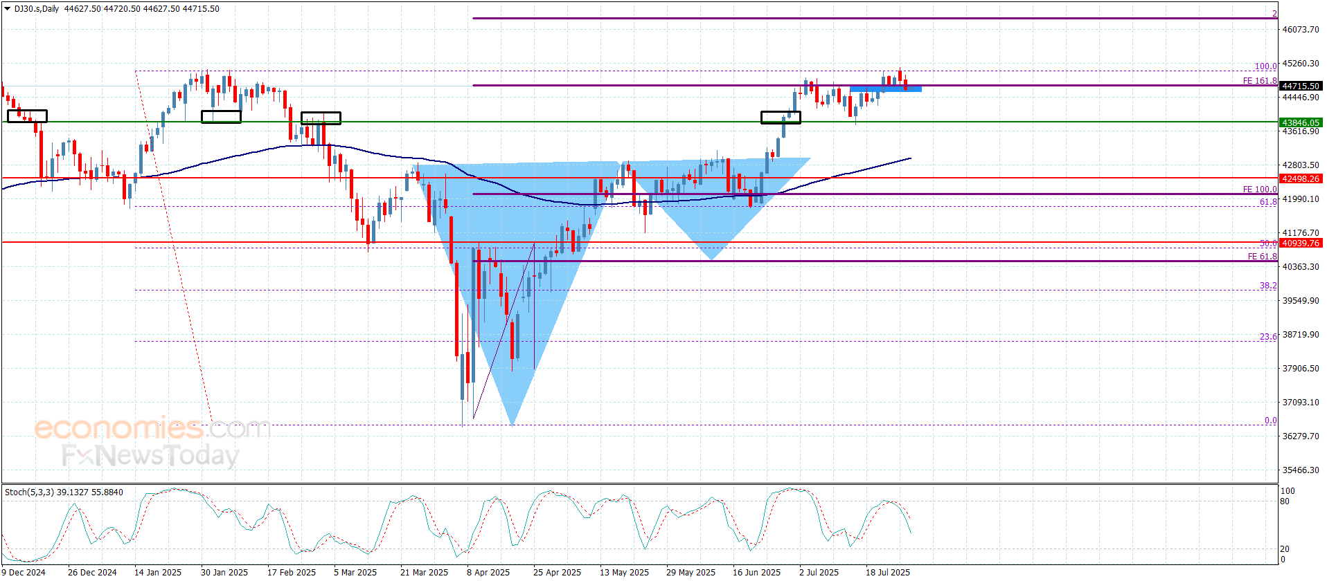Image resolution: width=1327 pixels, height=581 pixels.
Task: Select the FE 100.0 Fibonacci label
Action: pyautogui.click(x=1260, y=190)
